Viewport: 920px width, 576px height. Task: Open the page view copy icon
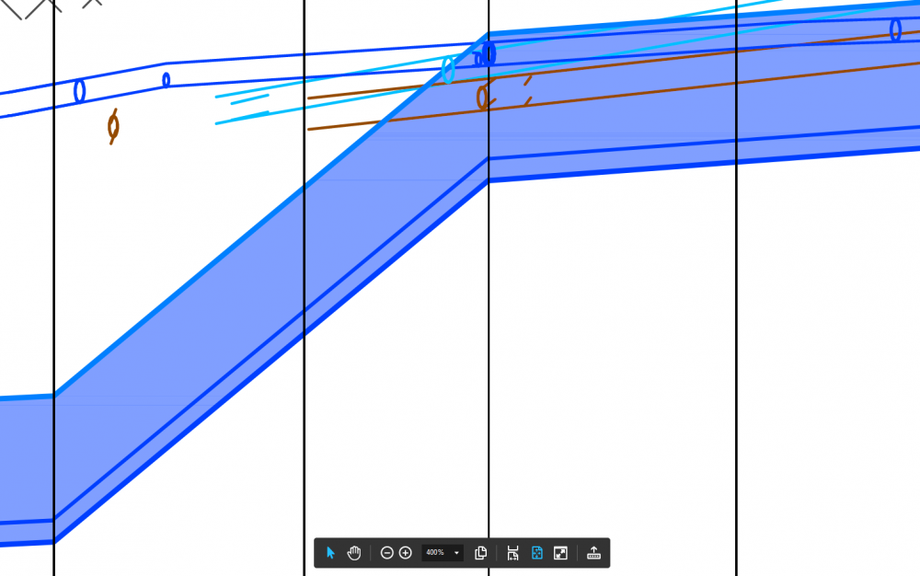(480, 553)
